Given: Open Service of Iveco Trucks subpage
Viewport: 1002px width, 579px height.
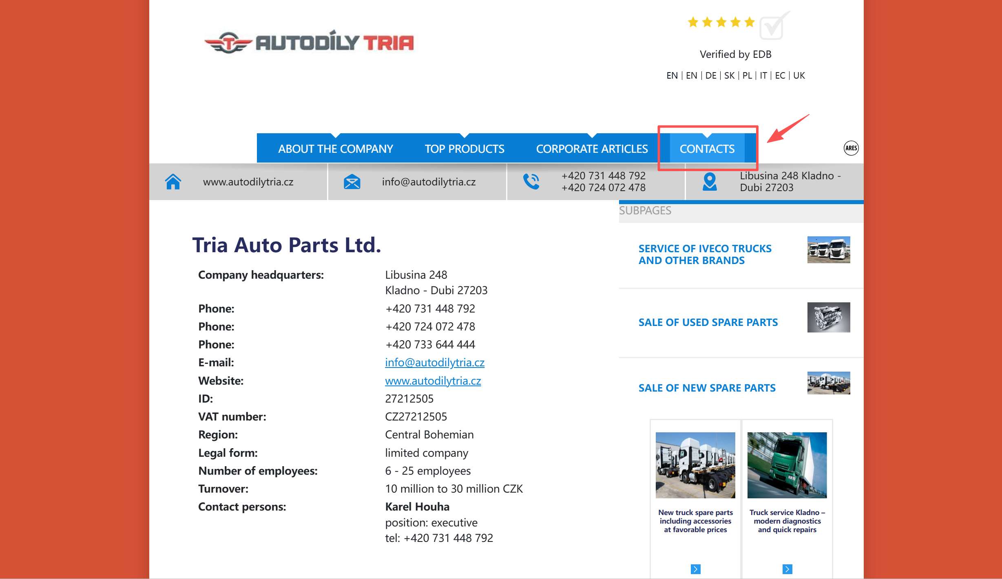Looking at the screenshot, I should [x=705, y=254].
